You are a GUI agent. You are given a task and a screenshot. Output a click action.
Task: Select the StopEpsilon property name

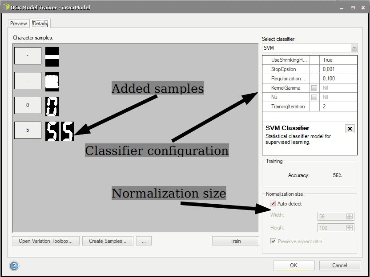pyautogui.click(x=283, y=69)
